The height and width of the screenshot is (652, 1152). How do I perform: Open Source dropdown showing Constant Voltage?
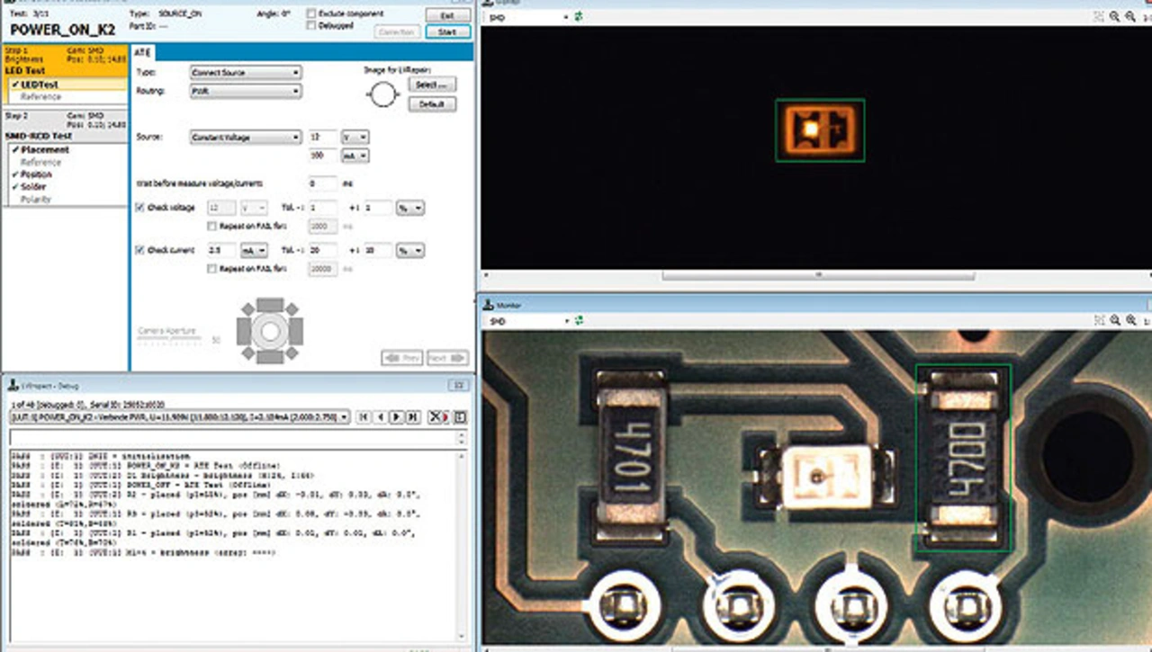click(245, 138)
